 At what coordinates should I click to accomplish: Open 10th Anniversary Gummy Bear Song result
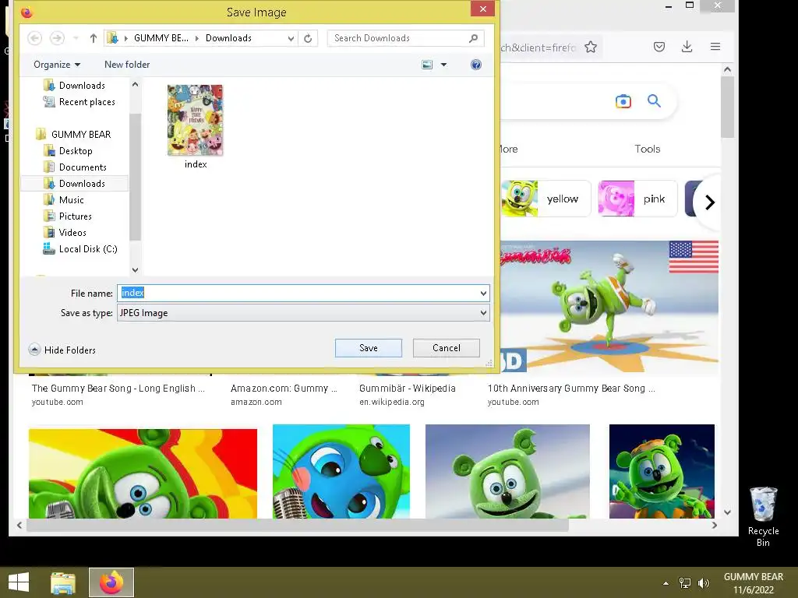(571, 389)
